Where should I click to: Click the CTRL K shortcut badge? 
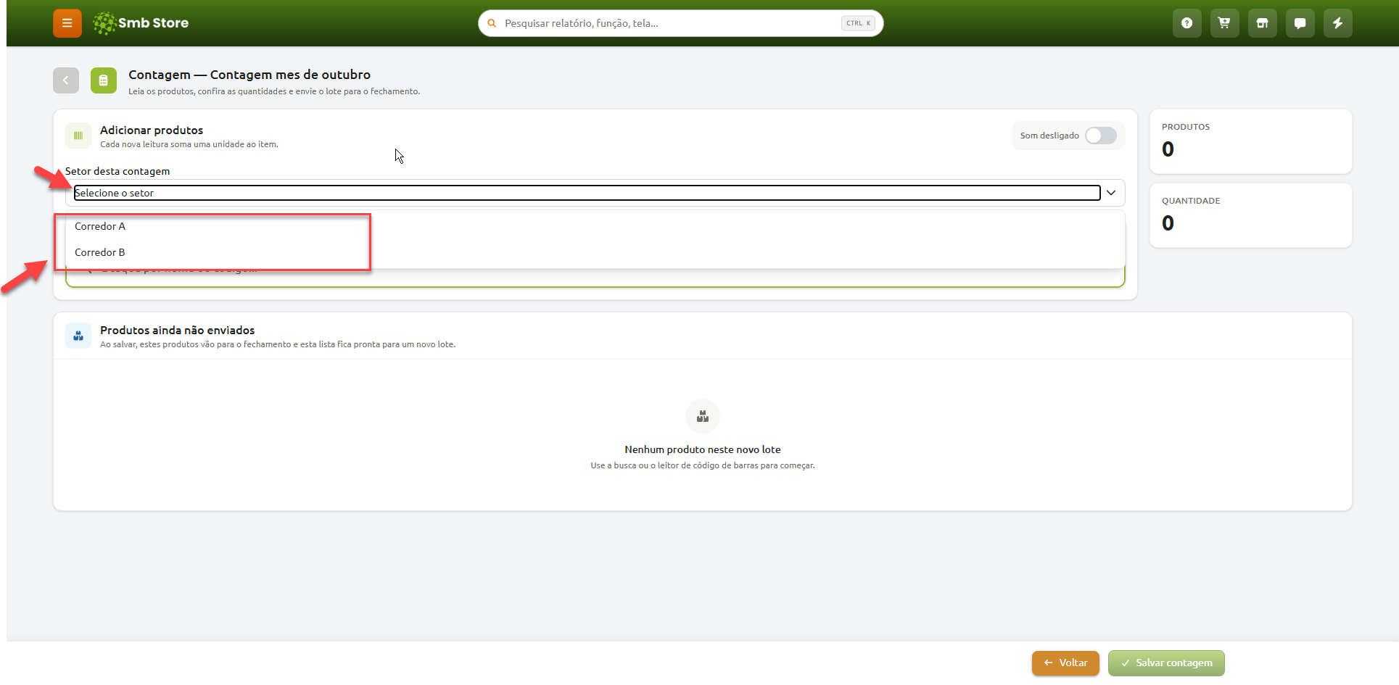[x=858, y=23]
